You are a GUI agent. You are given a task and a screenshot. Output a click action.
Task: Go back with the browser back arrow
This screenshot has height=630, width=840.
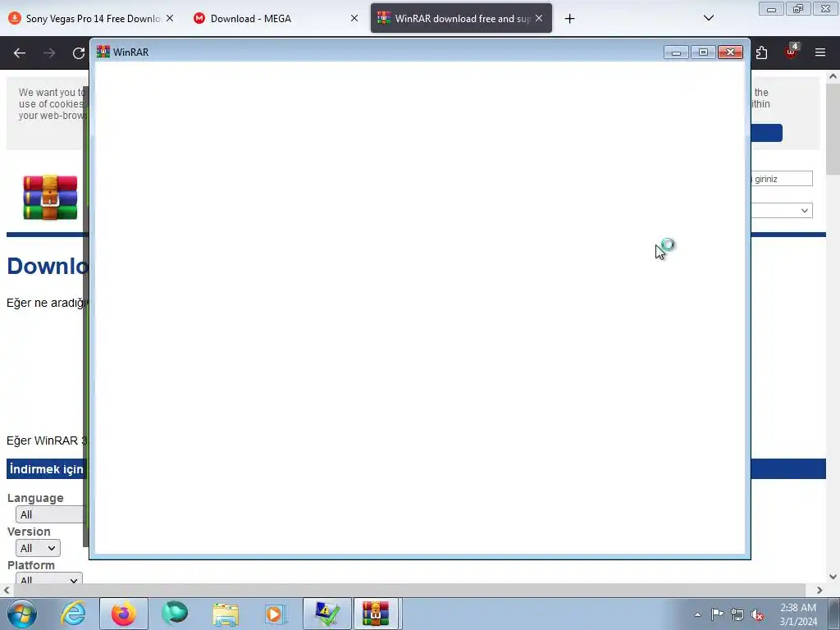(20, 52)
